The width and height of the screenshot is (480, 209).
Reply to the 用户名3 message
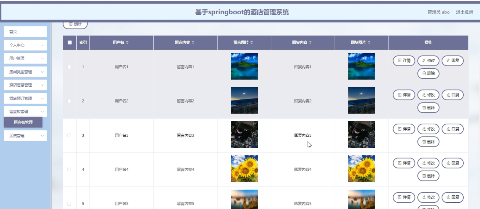453,129
